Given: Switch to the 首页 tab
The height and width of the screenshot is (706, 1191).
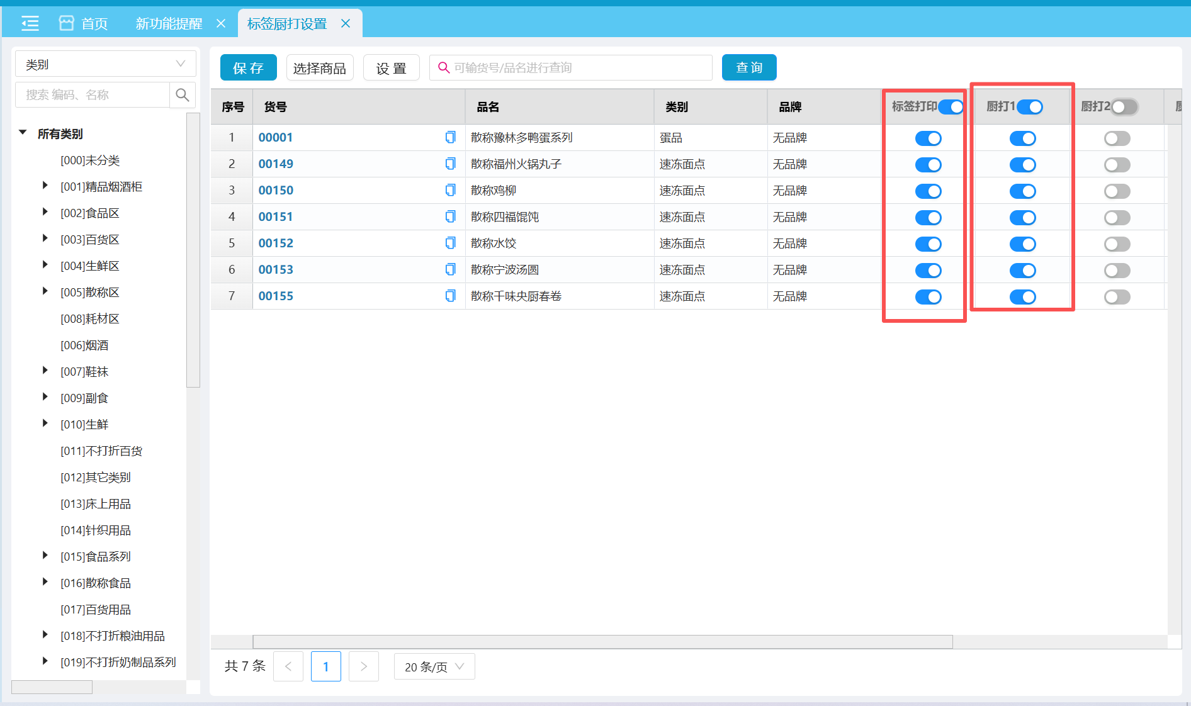Looking at the screenshot, I should 84,24.
